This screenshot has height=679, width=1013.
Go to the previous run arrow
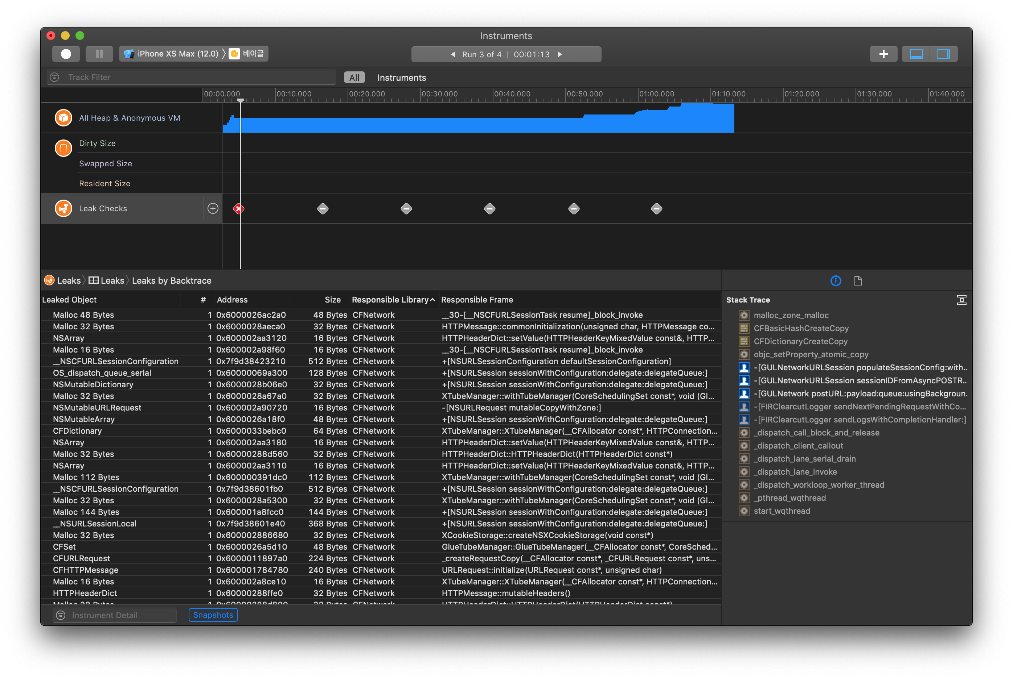453,55
